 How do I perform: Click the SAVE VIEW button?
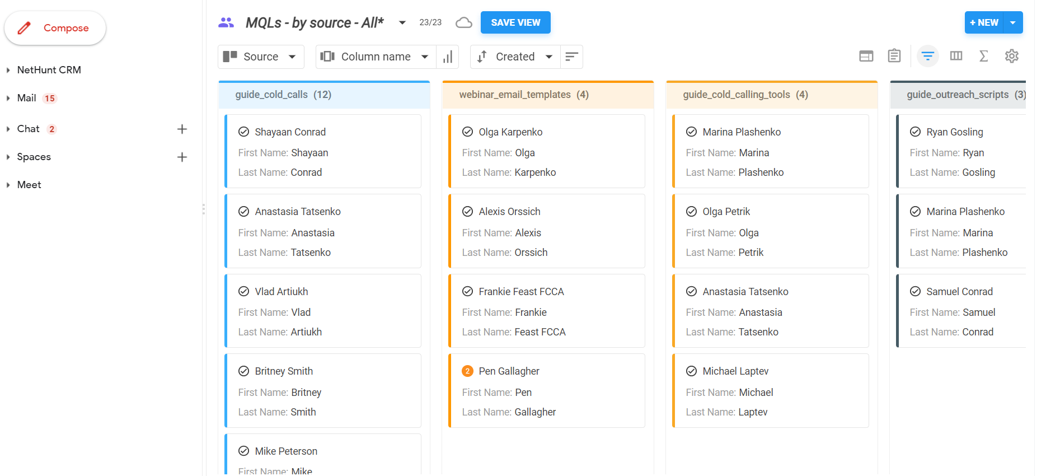[515, 22]
